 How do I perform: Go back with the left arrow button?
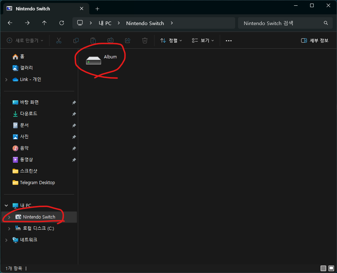10,23
